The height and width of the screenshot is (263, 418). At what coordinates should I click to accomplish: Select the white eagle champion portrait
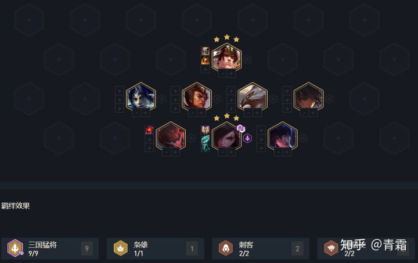click(253, 97)
